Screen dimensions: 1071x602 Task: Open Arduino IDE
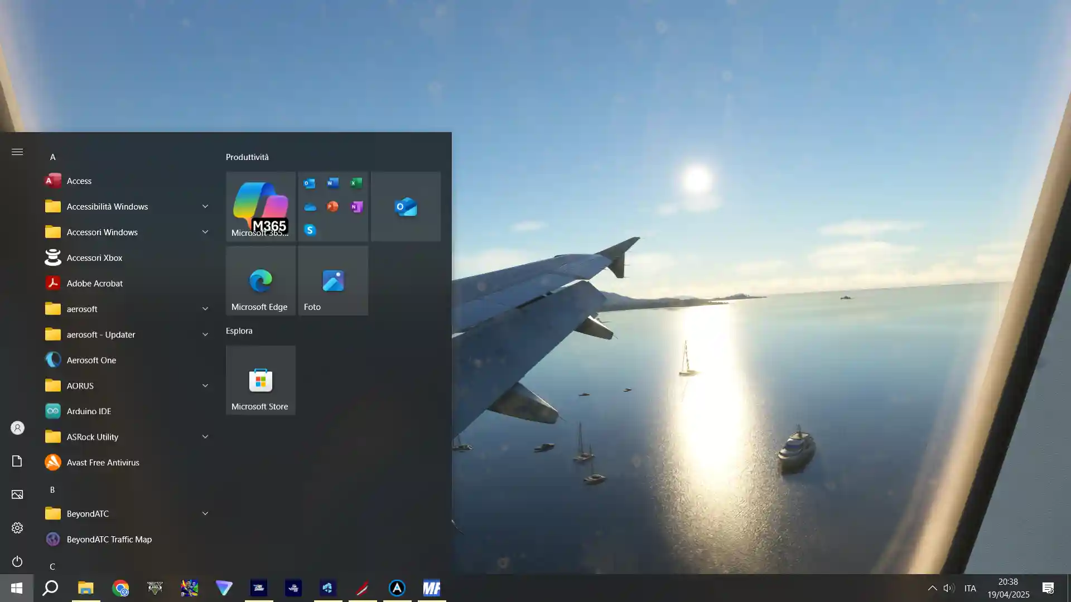click(127, 411)
